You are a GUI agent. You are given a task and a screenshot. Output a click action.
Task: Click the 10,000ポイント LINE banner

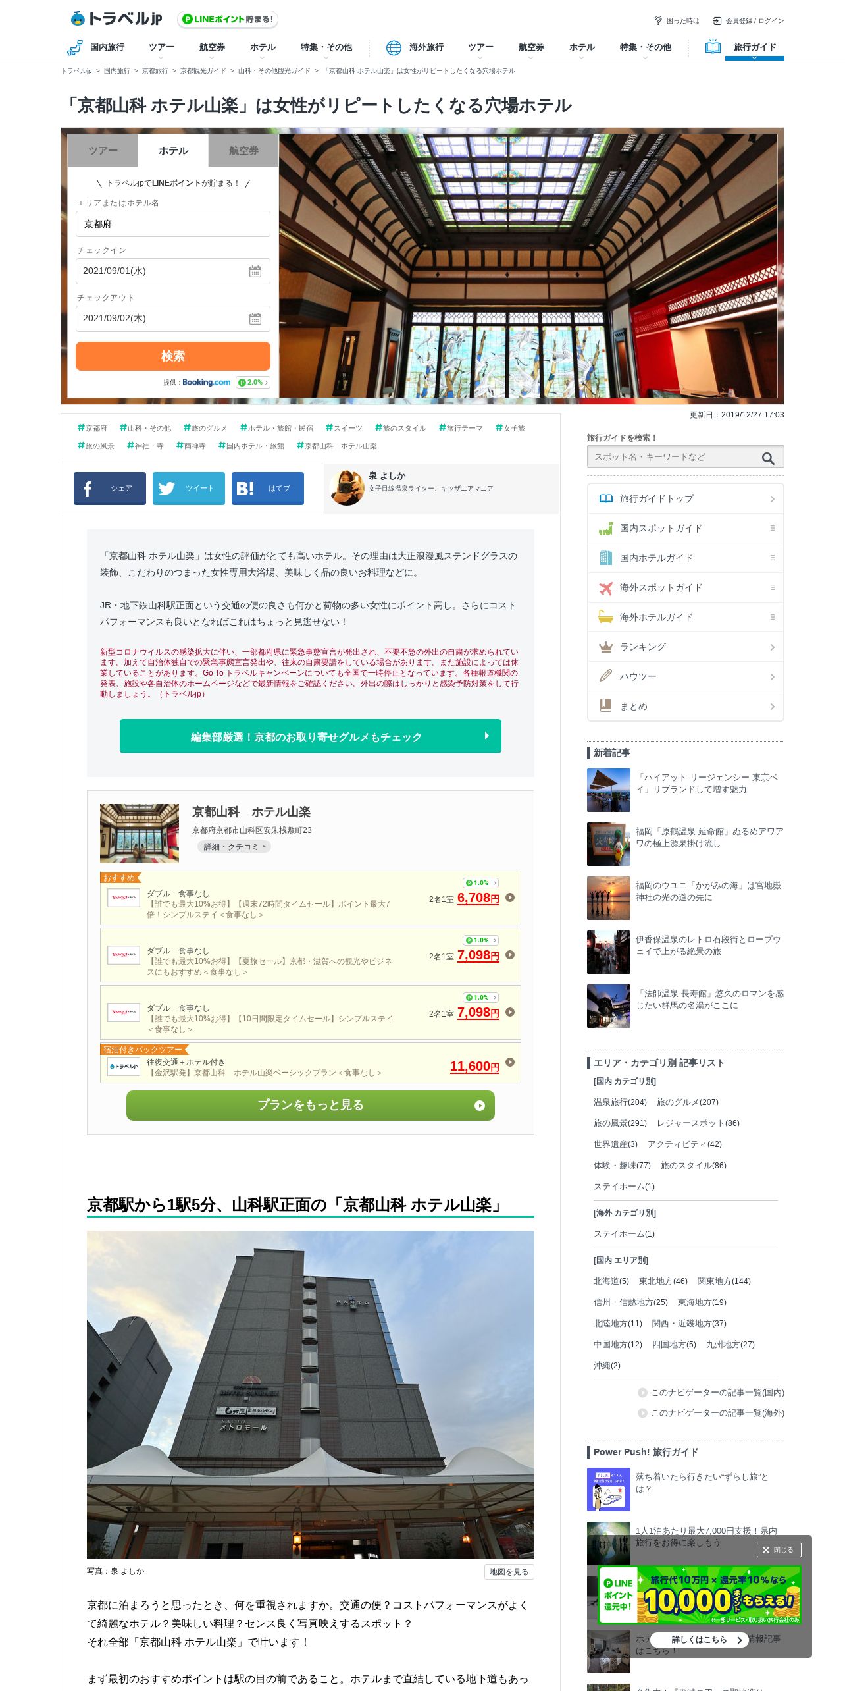coord(700,1595)
